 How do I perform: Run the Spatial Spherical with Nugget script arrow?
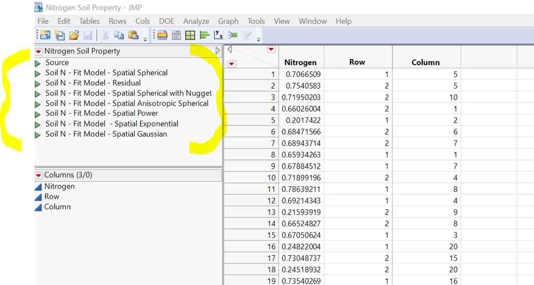coord(38,94)
